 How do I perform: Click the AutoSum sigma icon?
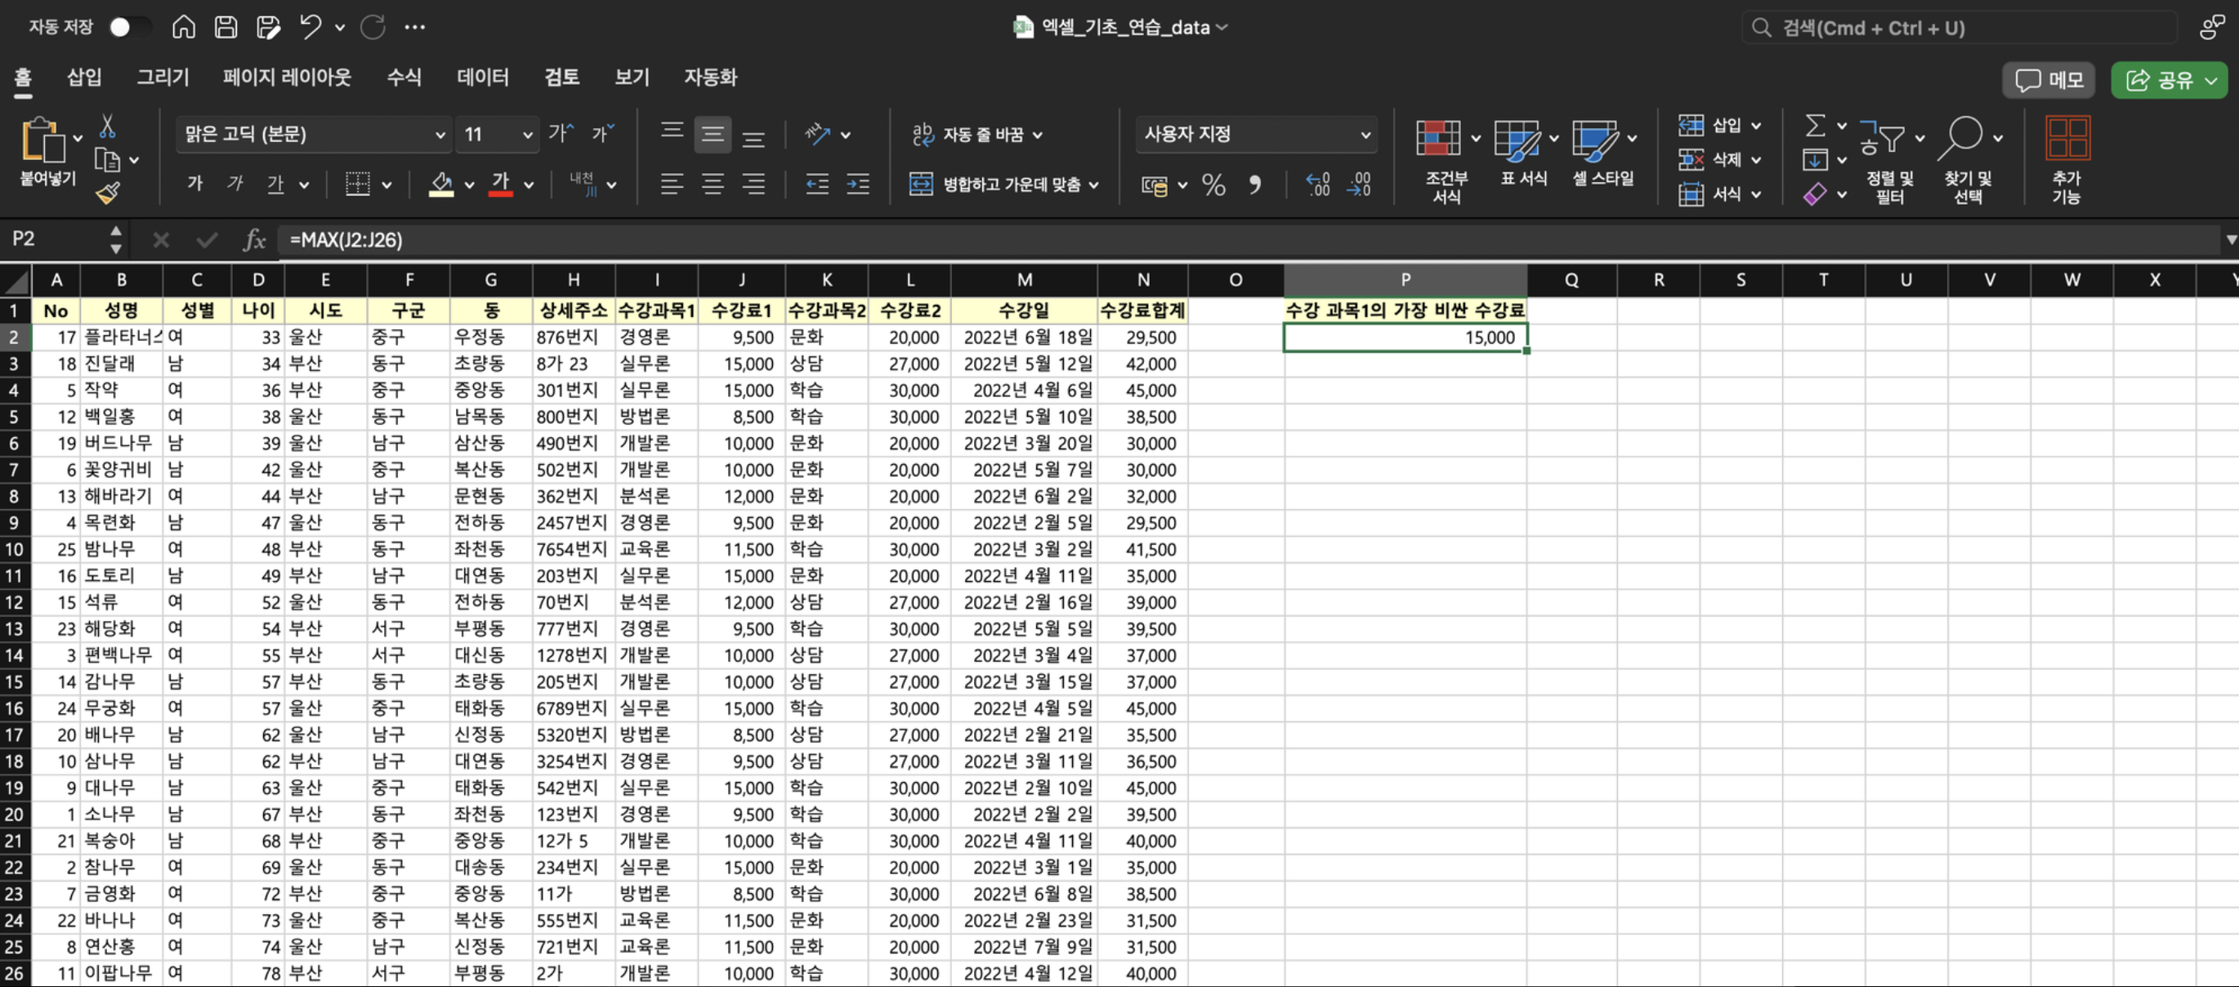tap(1815, 127)
